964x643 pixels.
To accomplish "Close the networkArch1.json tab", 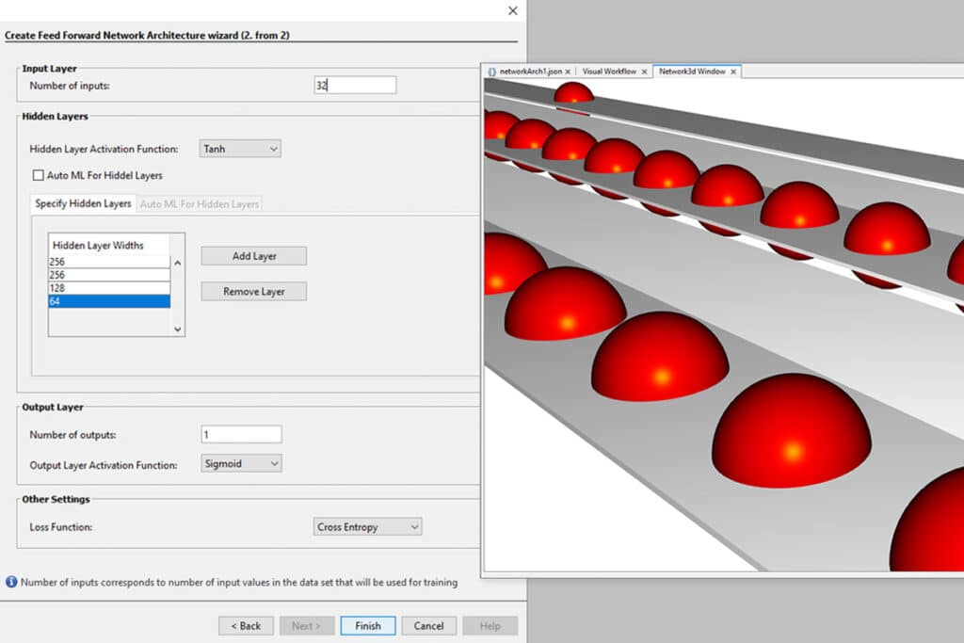I will [x=568, y=72].
